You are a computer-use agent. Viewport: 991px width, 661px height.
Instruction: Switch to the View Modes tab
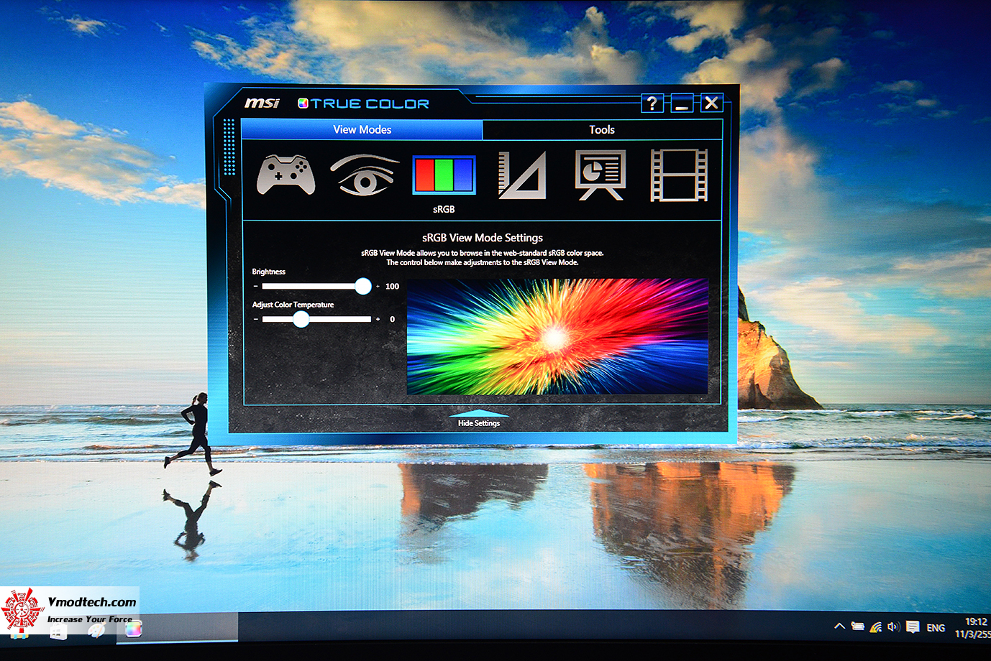(x=362, y=129)
